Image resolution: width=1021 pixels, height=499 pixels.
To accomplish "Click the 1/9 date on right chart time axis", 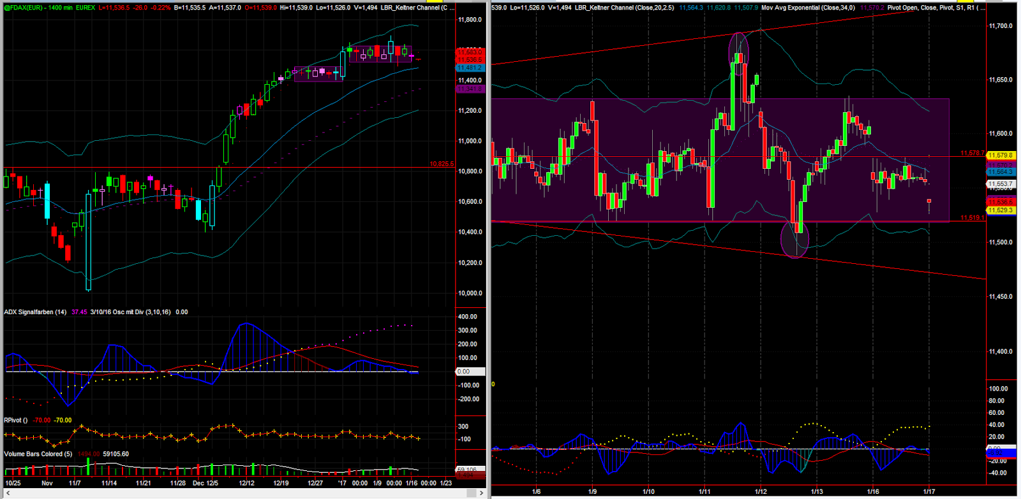I will [592, 492].
